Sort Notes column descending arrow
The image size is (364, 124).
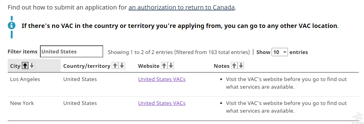click(x=241, y=66)
